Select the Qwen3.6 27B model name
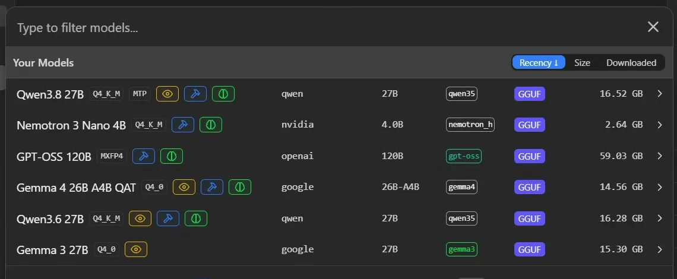Image resolution: width=677 pixels, height=279 pixels. 50,218
